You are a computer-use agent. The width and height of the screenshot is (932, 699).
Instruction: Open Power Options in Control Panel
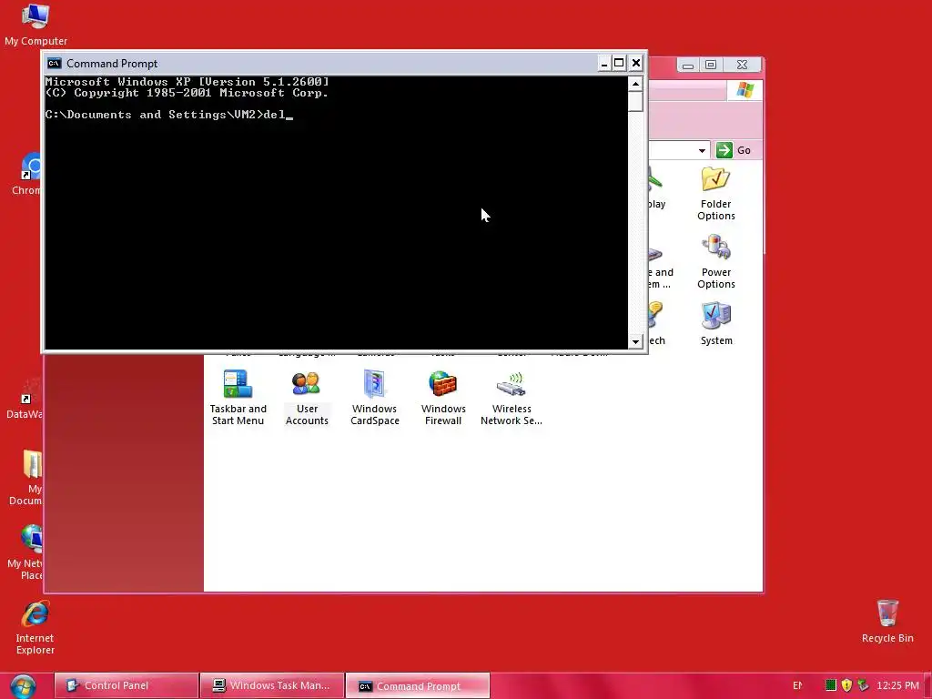pos(715,262)
